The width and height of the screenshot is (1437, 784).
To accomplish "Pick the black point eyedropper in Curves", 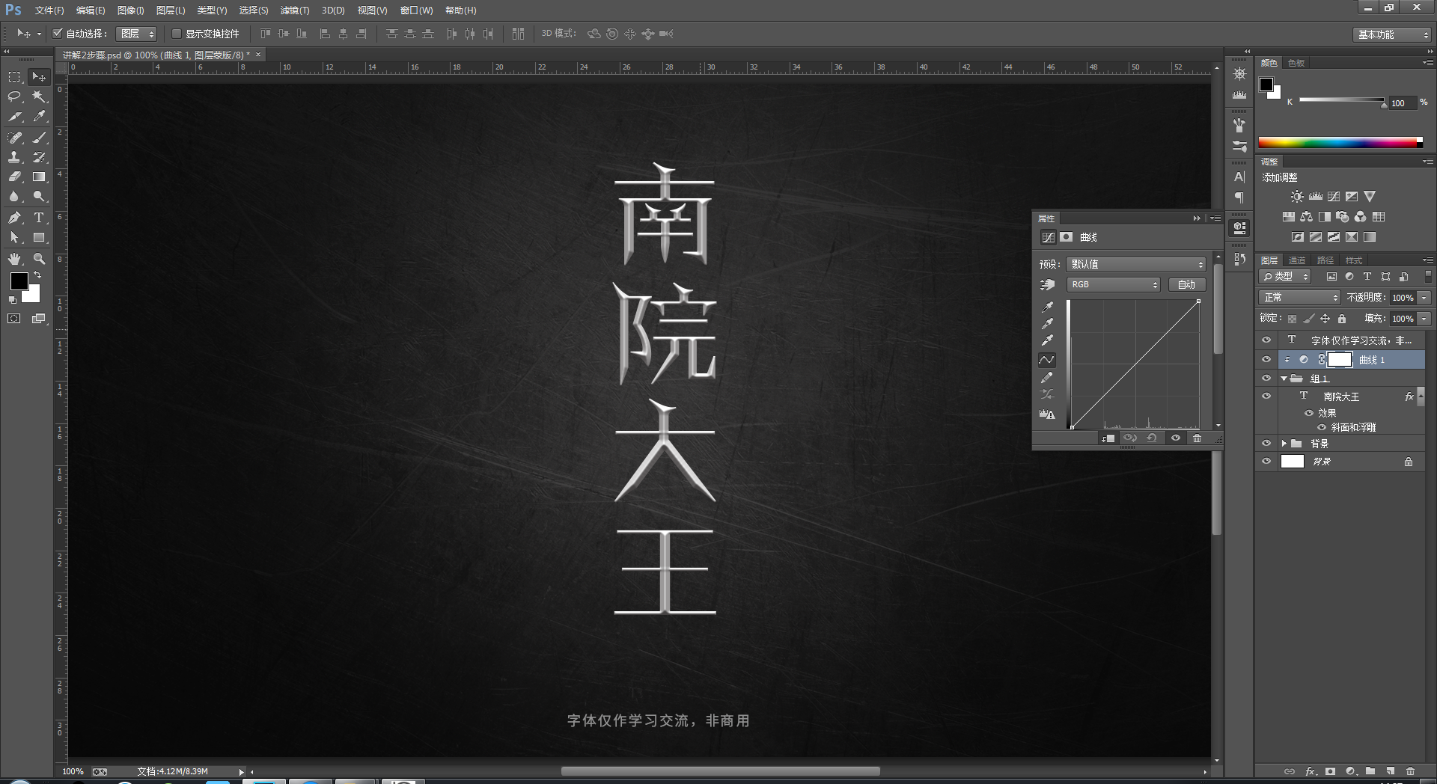I will 1047,307.
